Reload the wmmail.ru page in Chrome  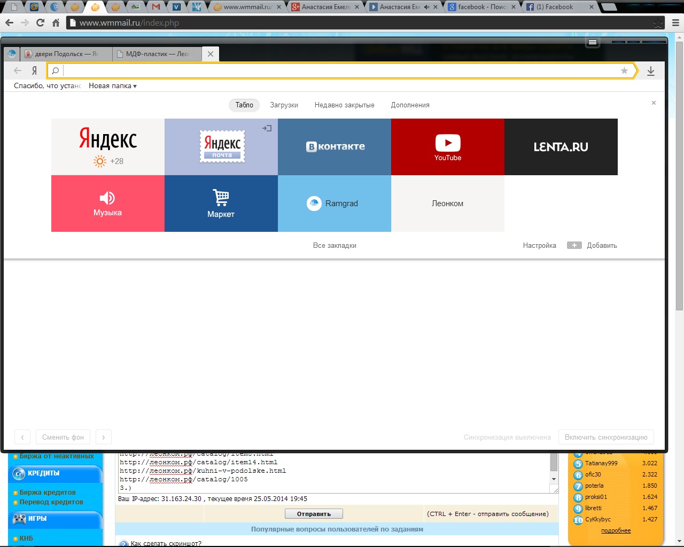(40, 23)
